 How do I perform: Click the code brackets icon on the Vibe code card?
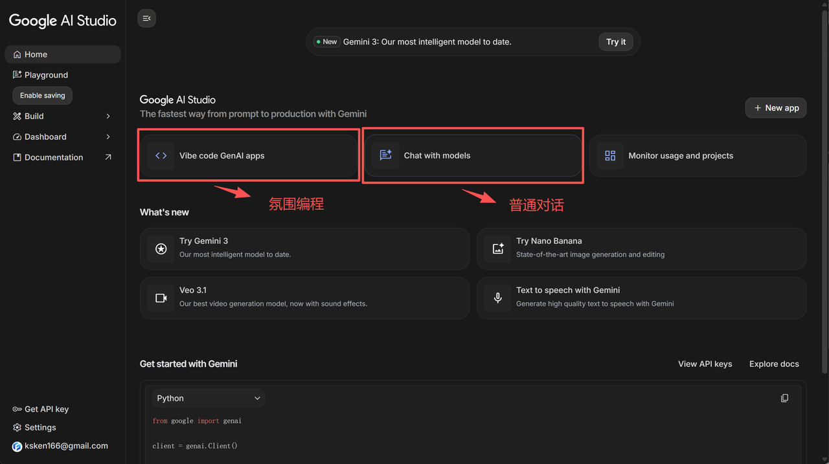click(x=161, y=155)
